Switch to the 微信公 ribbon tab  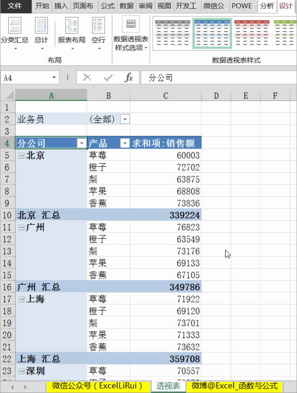pos(214,6)
